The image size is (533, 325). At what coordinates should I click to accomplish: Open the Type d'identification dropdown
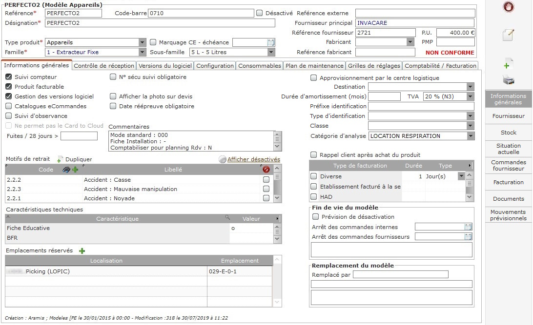coord(470,116)
